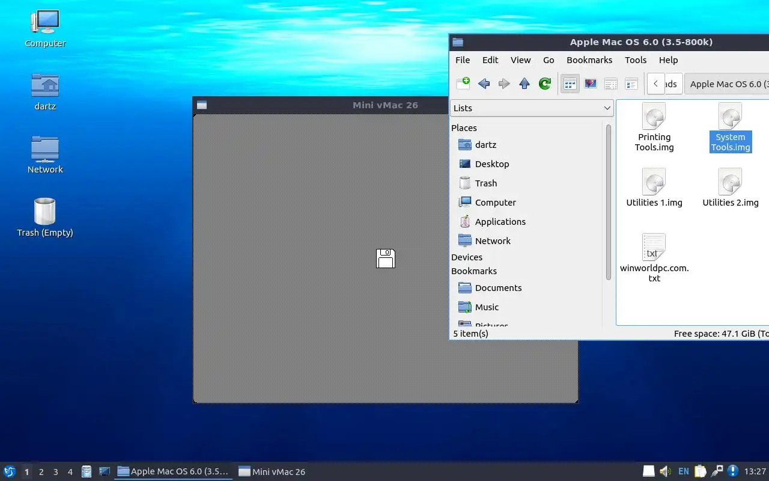
Task: Click the sidebar vertical scrollbar
Action: (608, 201)
